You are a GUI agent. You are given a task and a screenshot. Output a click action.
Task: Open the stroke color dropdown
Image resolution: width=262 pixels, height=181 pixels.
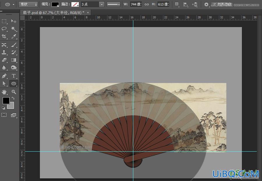[75, 4]
